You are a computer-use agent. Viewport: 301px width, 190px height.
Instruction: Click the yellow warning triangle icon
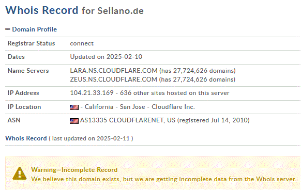[x=20, y=173]
